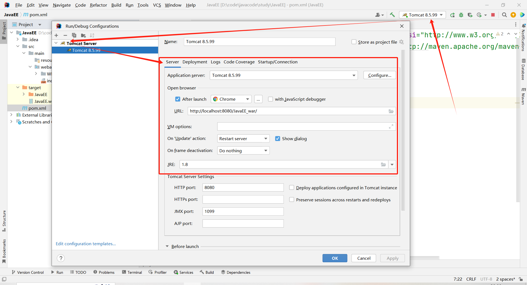The width and height of the screenshot is (527, 285).
Task: Select Tomcat 8.5.99 in configuration tree
Action: point(105,50)
